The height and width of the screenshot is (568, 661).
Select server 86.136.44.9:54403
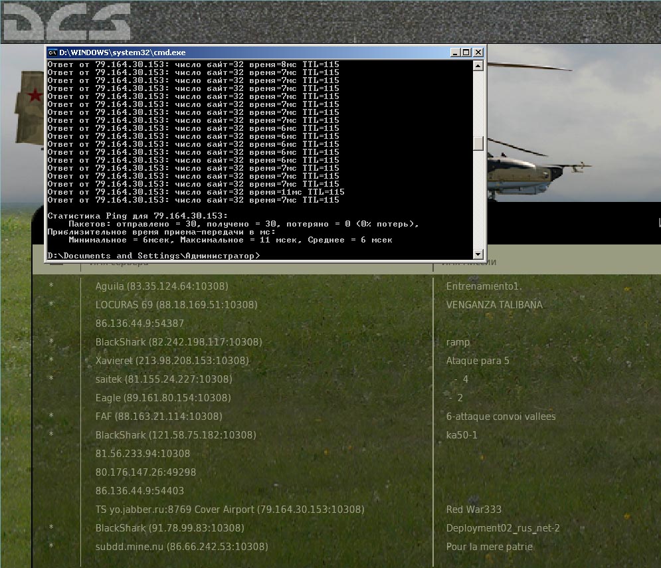[140, 491]
